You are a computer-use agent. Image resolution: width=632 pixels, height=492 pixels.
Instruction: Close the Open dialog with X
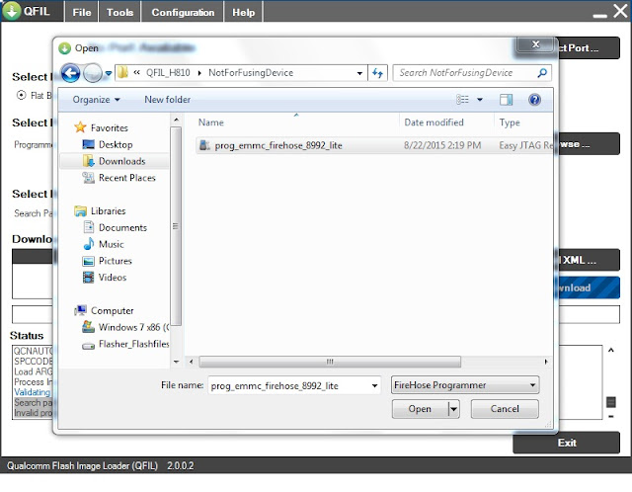(535, 44)
